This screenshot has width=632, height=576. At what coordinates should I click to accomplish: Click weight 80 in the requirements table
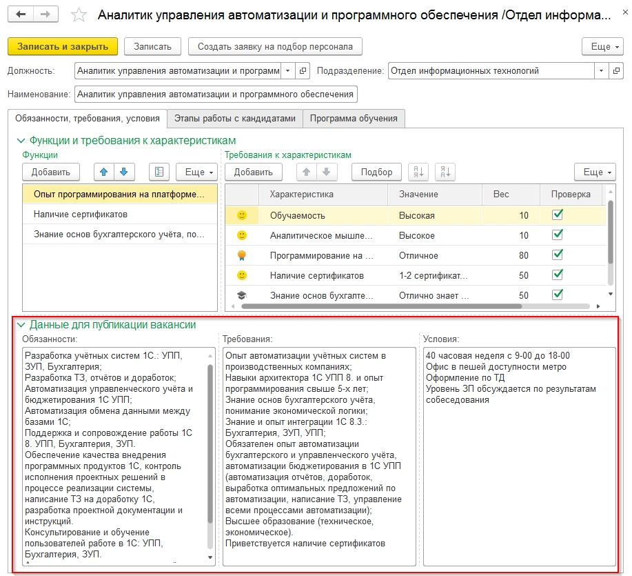point(524,256)
